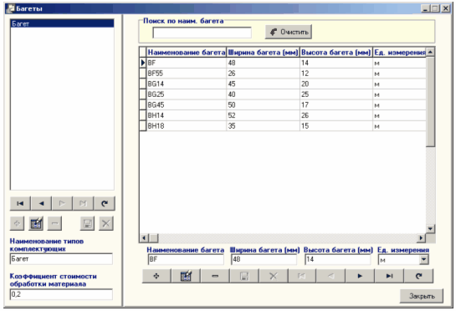Close the form with Закрыть button
The image size is (456, 311).
pos(422,296)
